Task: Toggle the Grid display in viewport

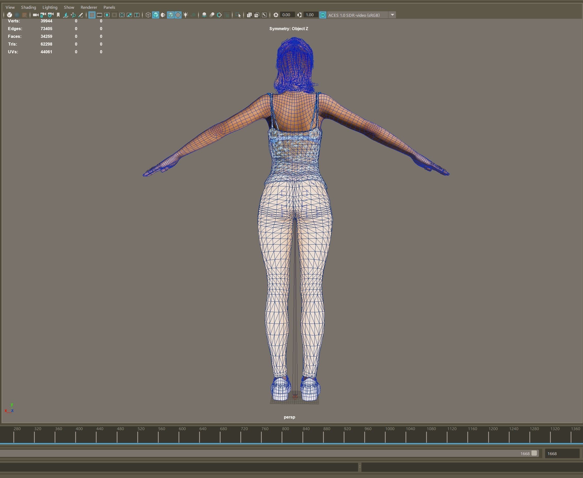Action: (x=92, y=15)
